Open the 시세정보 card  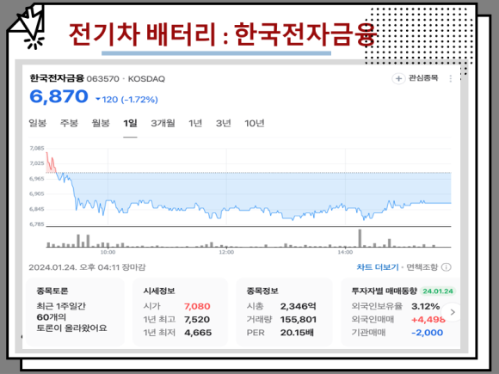coord(180,311)
